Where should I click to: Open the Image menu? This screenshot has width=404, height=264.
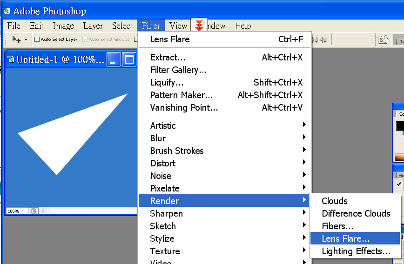[63, 26]
